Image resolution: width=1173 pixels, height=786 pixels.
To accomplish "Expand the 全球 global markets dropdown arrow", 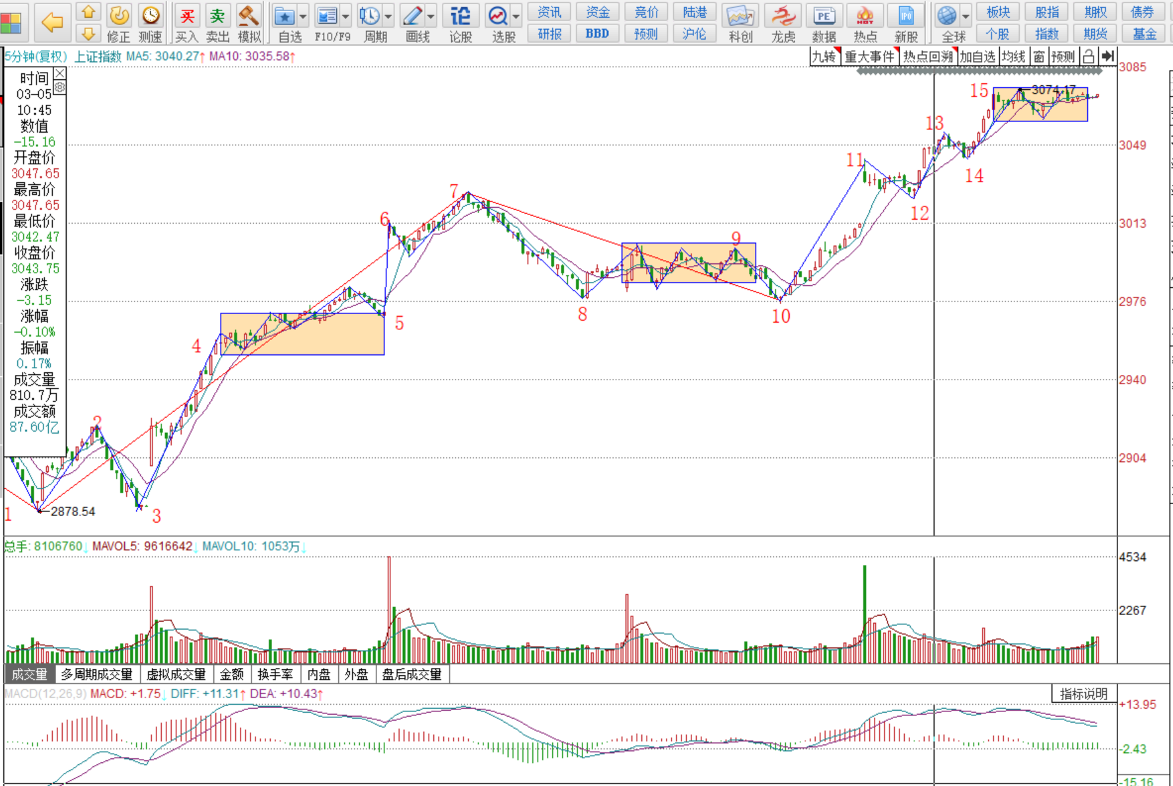I will pyautogui.click(x=966, y=16).
